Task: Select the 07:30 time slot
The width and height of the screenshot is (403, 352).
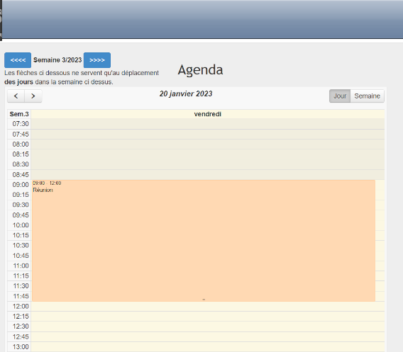Action: 208,124
